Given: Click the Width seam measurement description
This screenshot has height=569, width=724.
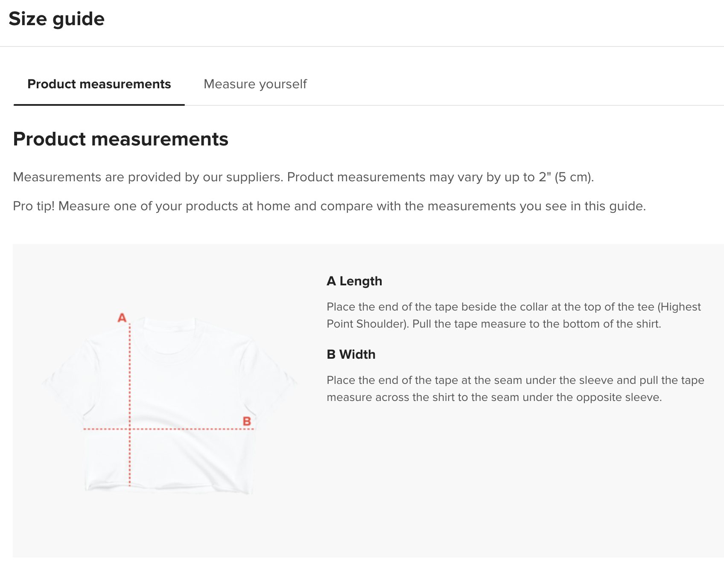Looking at the screenshot, I should 515,389.
